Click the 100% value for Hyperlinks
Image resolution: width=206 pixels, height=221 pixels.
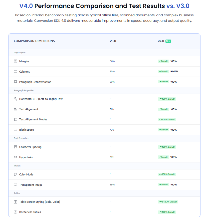click(x=173, y=157)
